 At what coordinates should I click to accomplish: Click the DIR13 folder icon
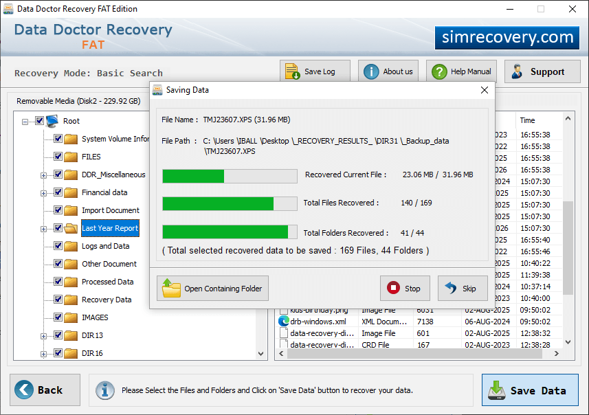(x=71, y=335)
